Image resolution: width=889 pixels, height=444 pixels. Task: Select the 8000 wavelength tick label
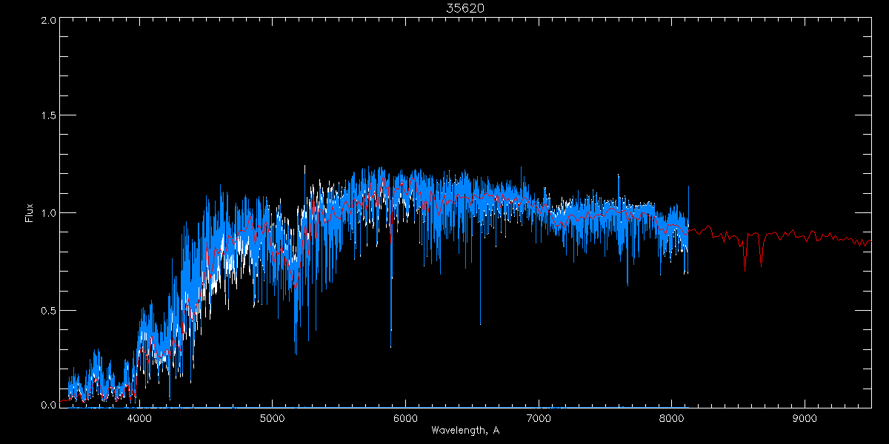tap(671, 417)
